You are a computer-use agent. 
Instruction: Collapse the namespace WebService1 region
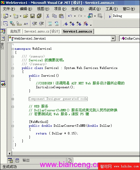(13, 49)
